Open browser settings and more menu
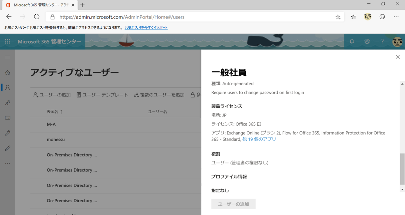 point(396,17)
